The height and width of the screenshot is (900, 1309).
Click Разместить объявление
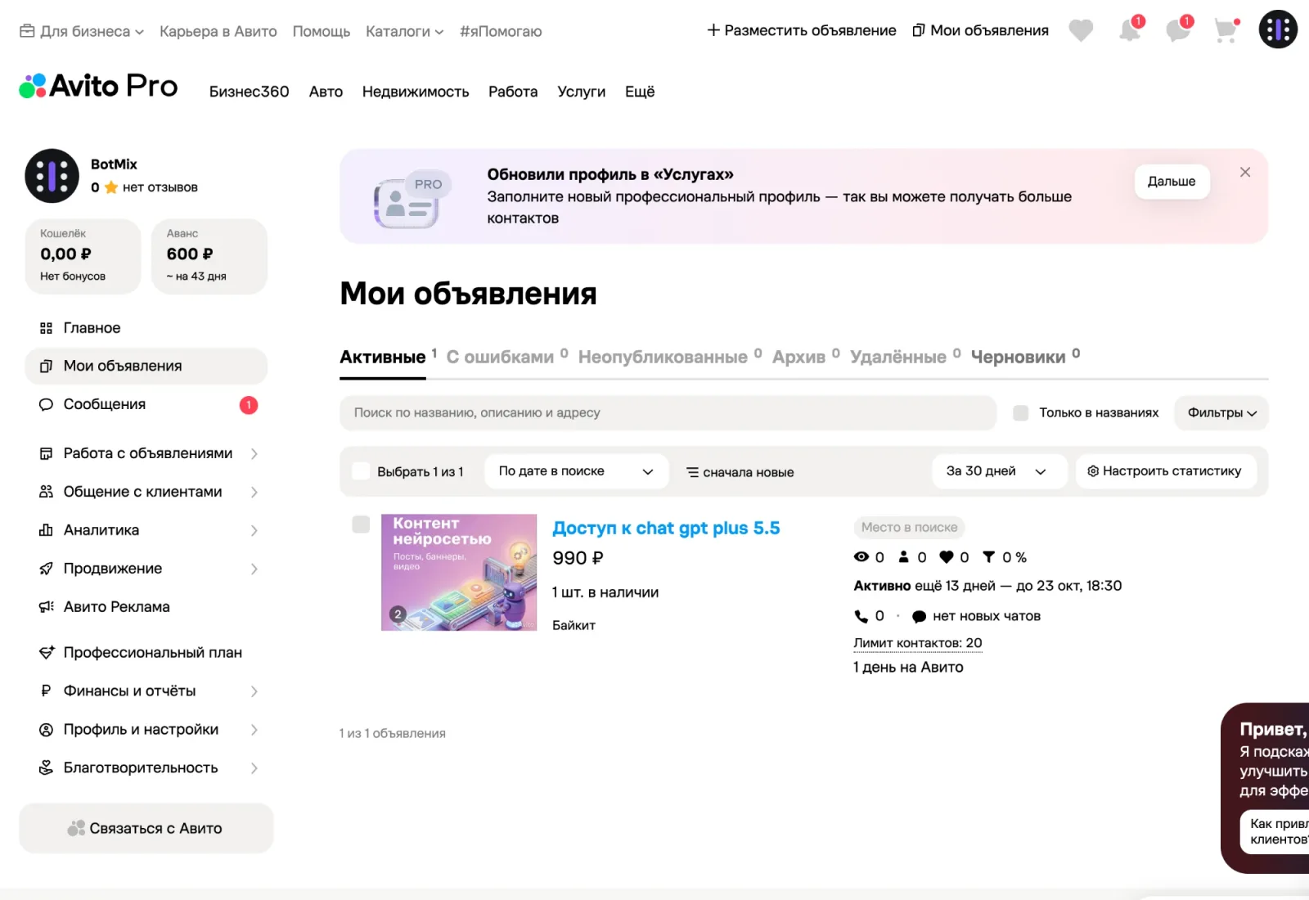[x=802, y=30]
